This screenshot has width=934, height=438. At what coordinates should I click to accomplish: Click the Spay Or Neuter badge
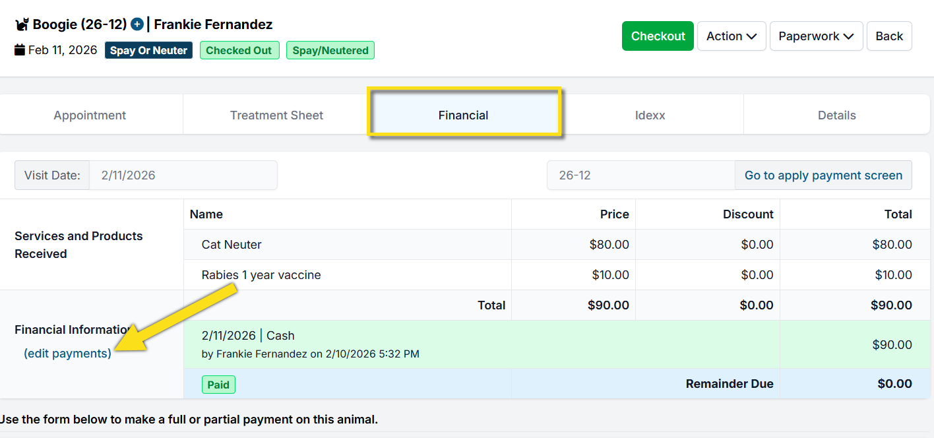148,50
